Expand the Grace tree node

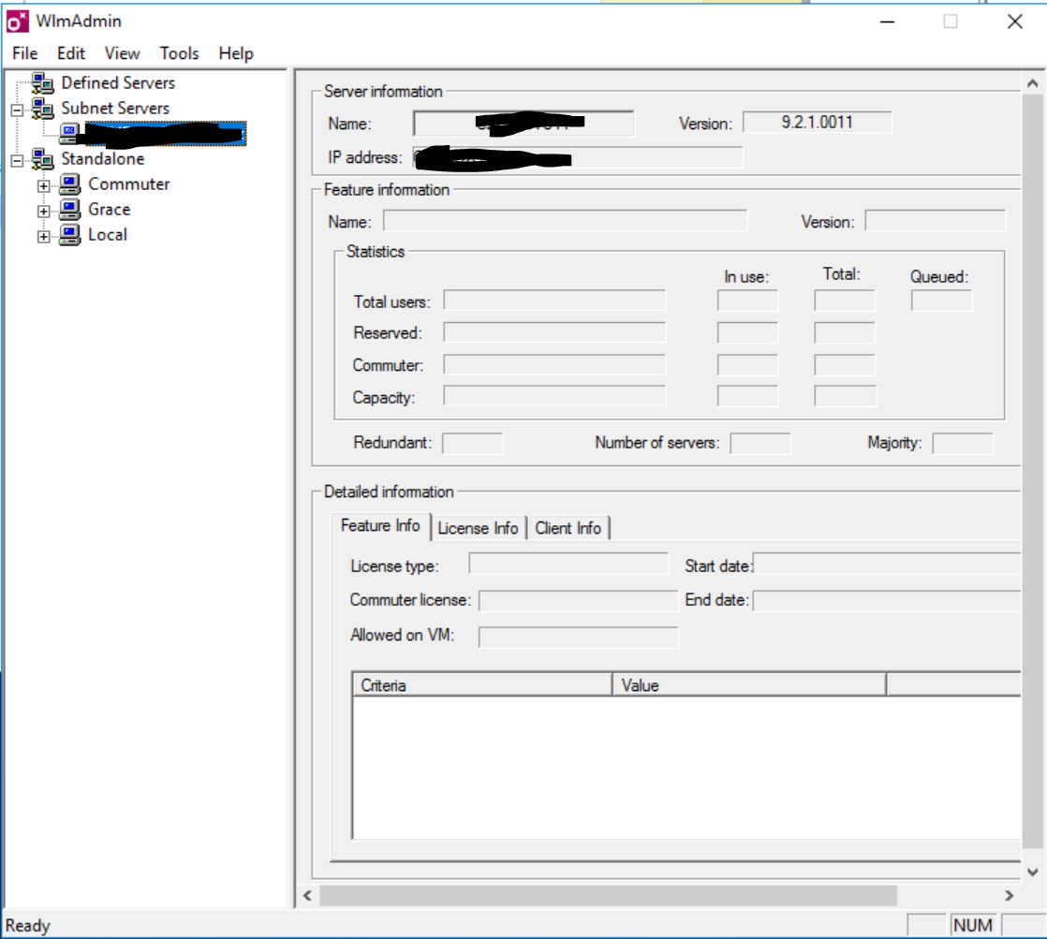click(x=43, y=211)
